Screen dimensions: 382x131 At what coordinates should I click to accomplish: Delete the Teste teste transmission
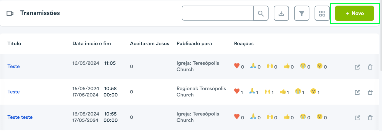coord(370,118)
